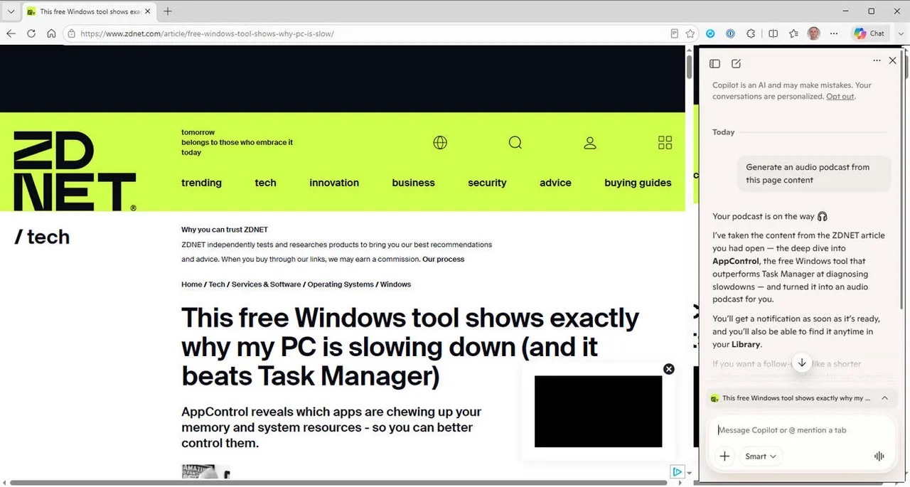Start a new Copilot chat
Image resolution: width=910 pixels, height=487 pixels.
tap(737, 63)
